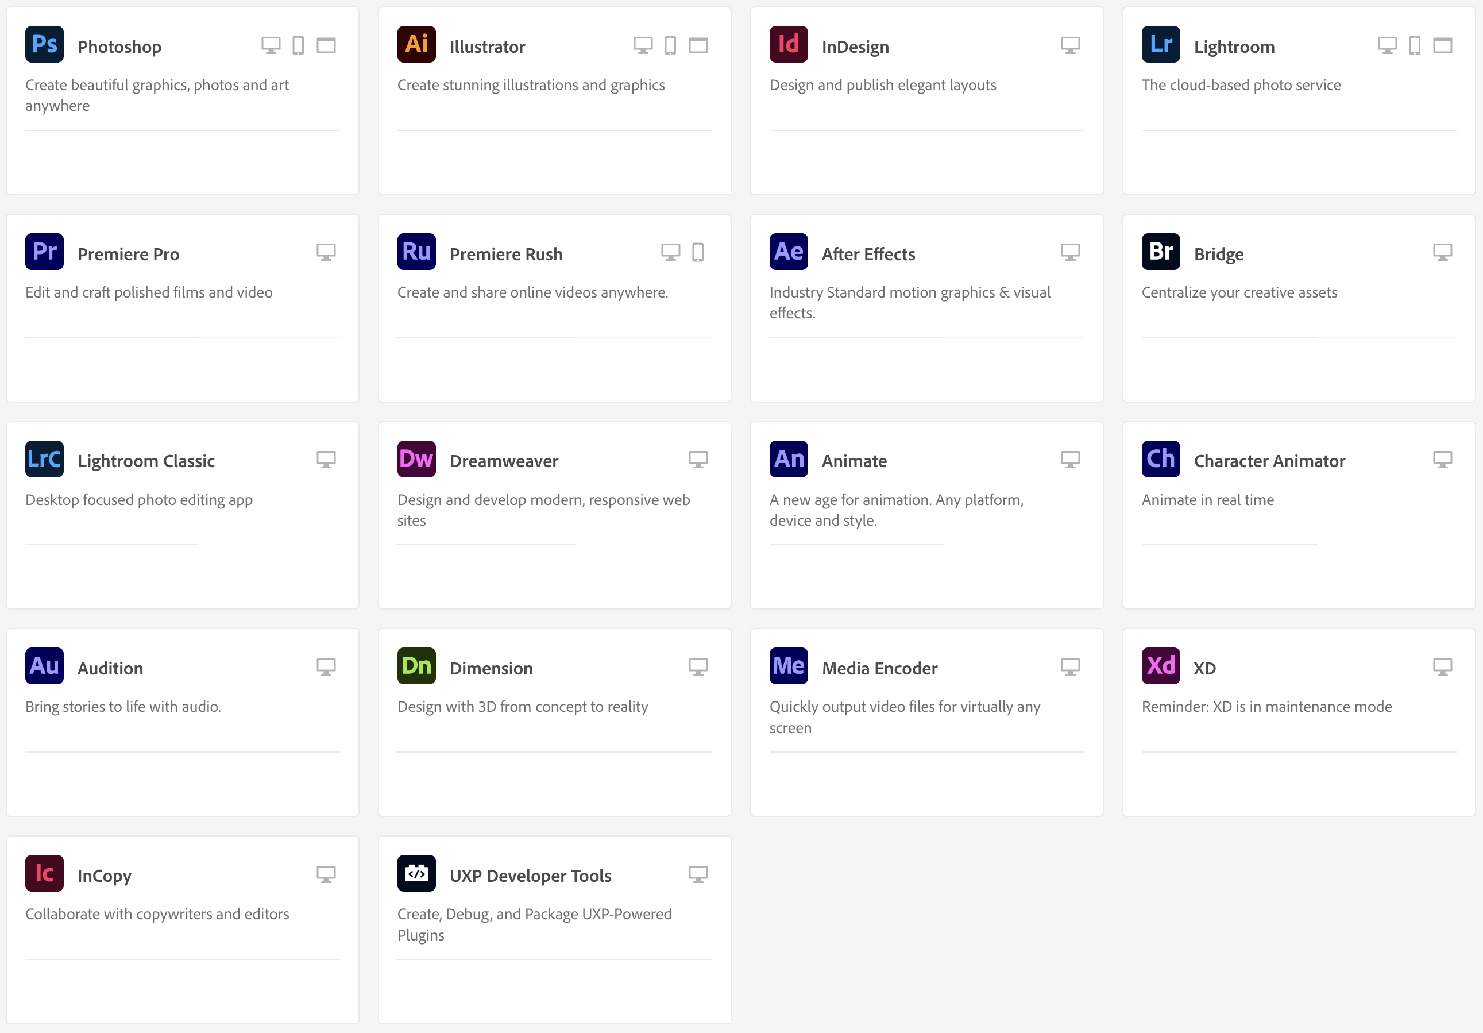Click the XD Xd app icon
Screen dimensions: 1483x1033
coord(1161,666)
